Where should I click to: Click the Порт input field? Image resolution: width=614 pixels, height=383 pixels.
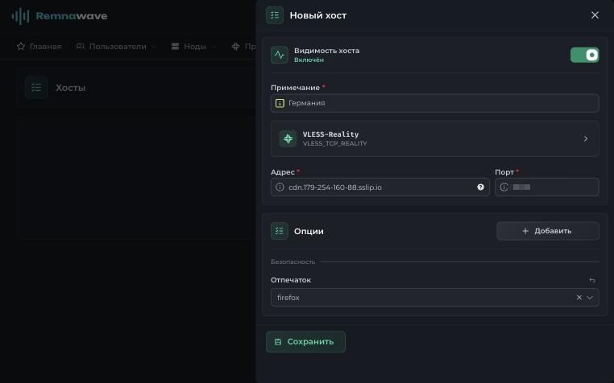click(x=546, y=187)
